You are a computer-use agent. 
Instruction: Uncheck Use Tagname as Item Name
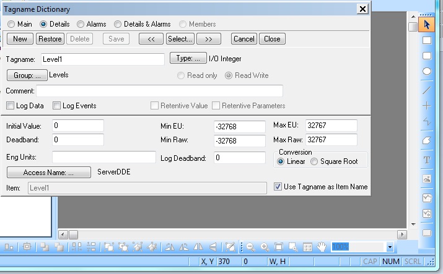pos(278,186)
